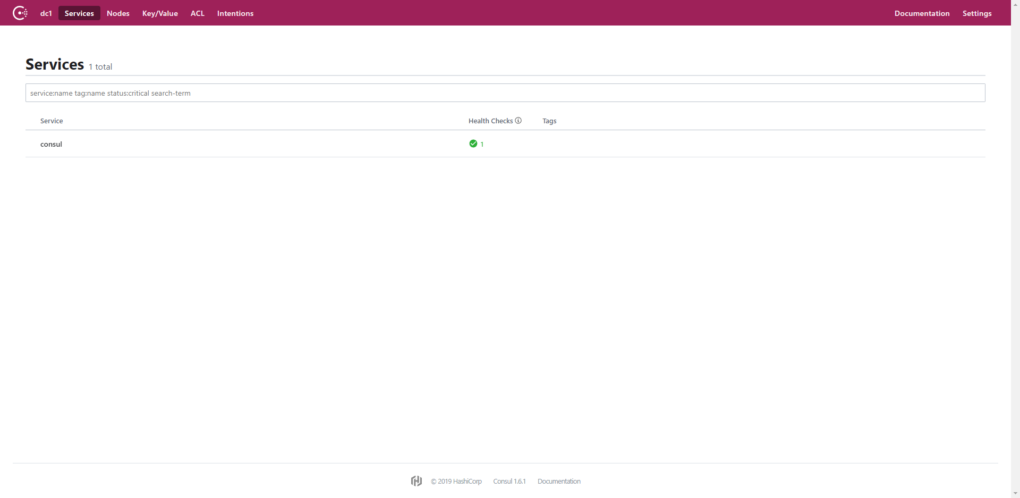Open the Nodes tab
The width and height of the screenshot is (1020, 498).
(x=118, y=13)
